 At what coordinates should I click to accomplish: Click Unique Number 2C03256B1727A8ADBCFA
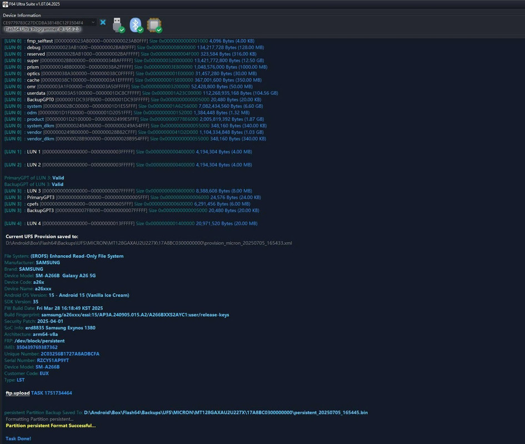tap(52, 354)
